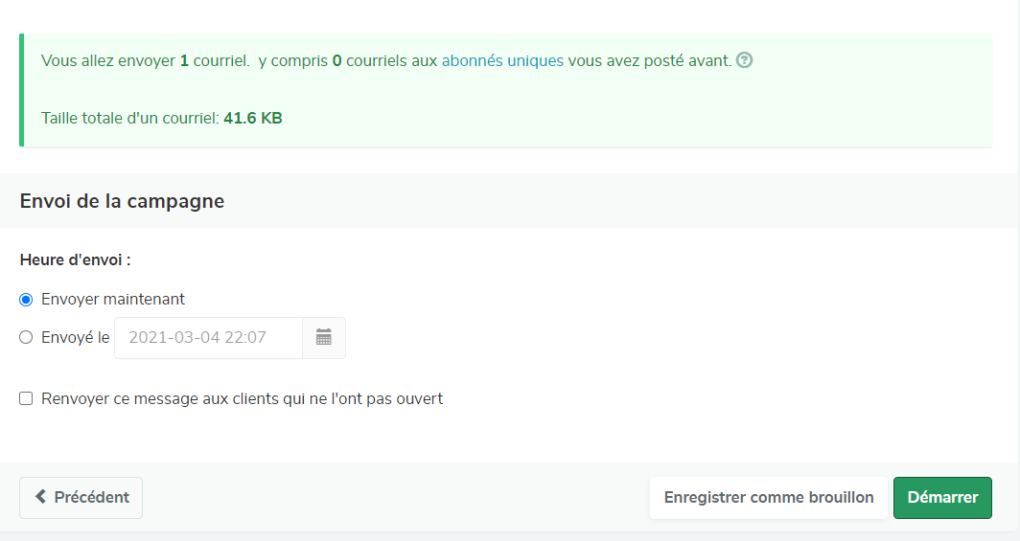Open the "abonnés uniques" link

pos(502,60)
